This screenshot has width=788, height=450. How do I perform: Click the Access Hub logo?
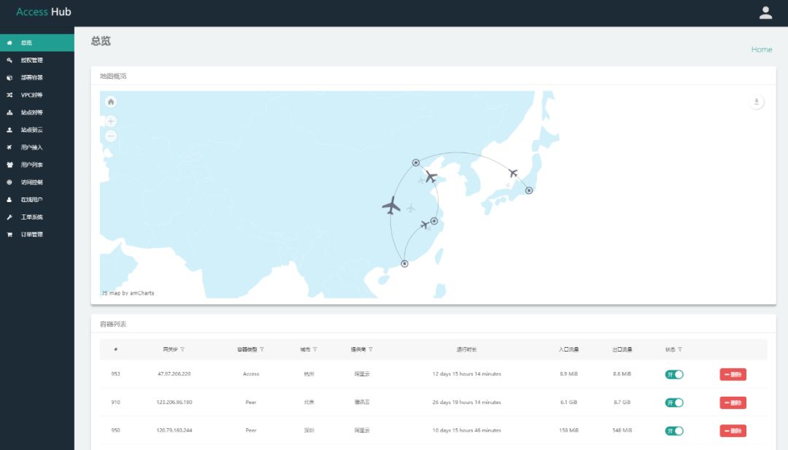point(44,12)
